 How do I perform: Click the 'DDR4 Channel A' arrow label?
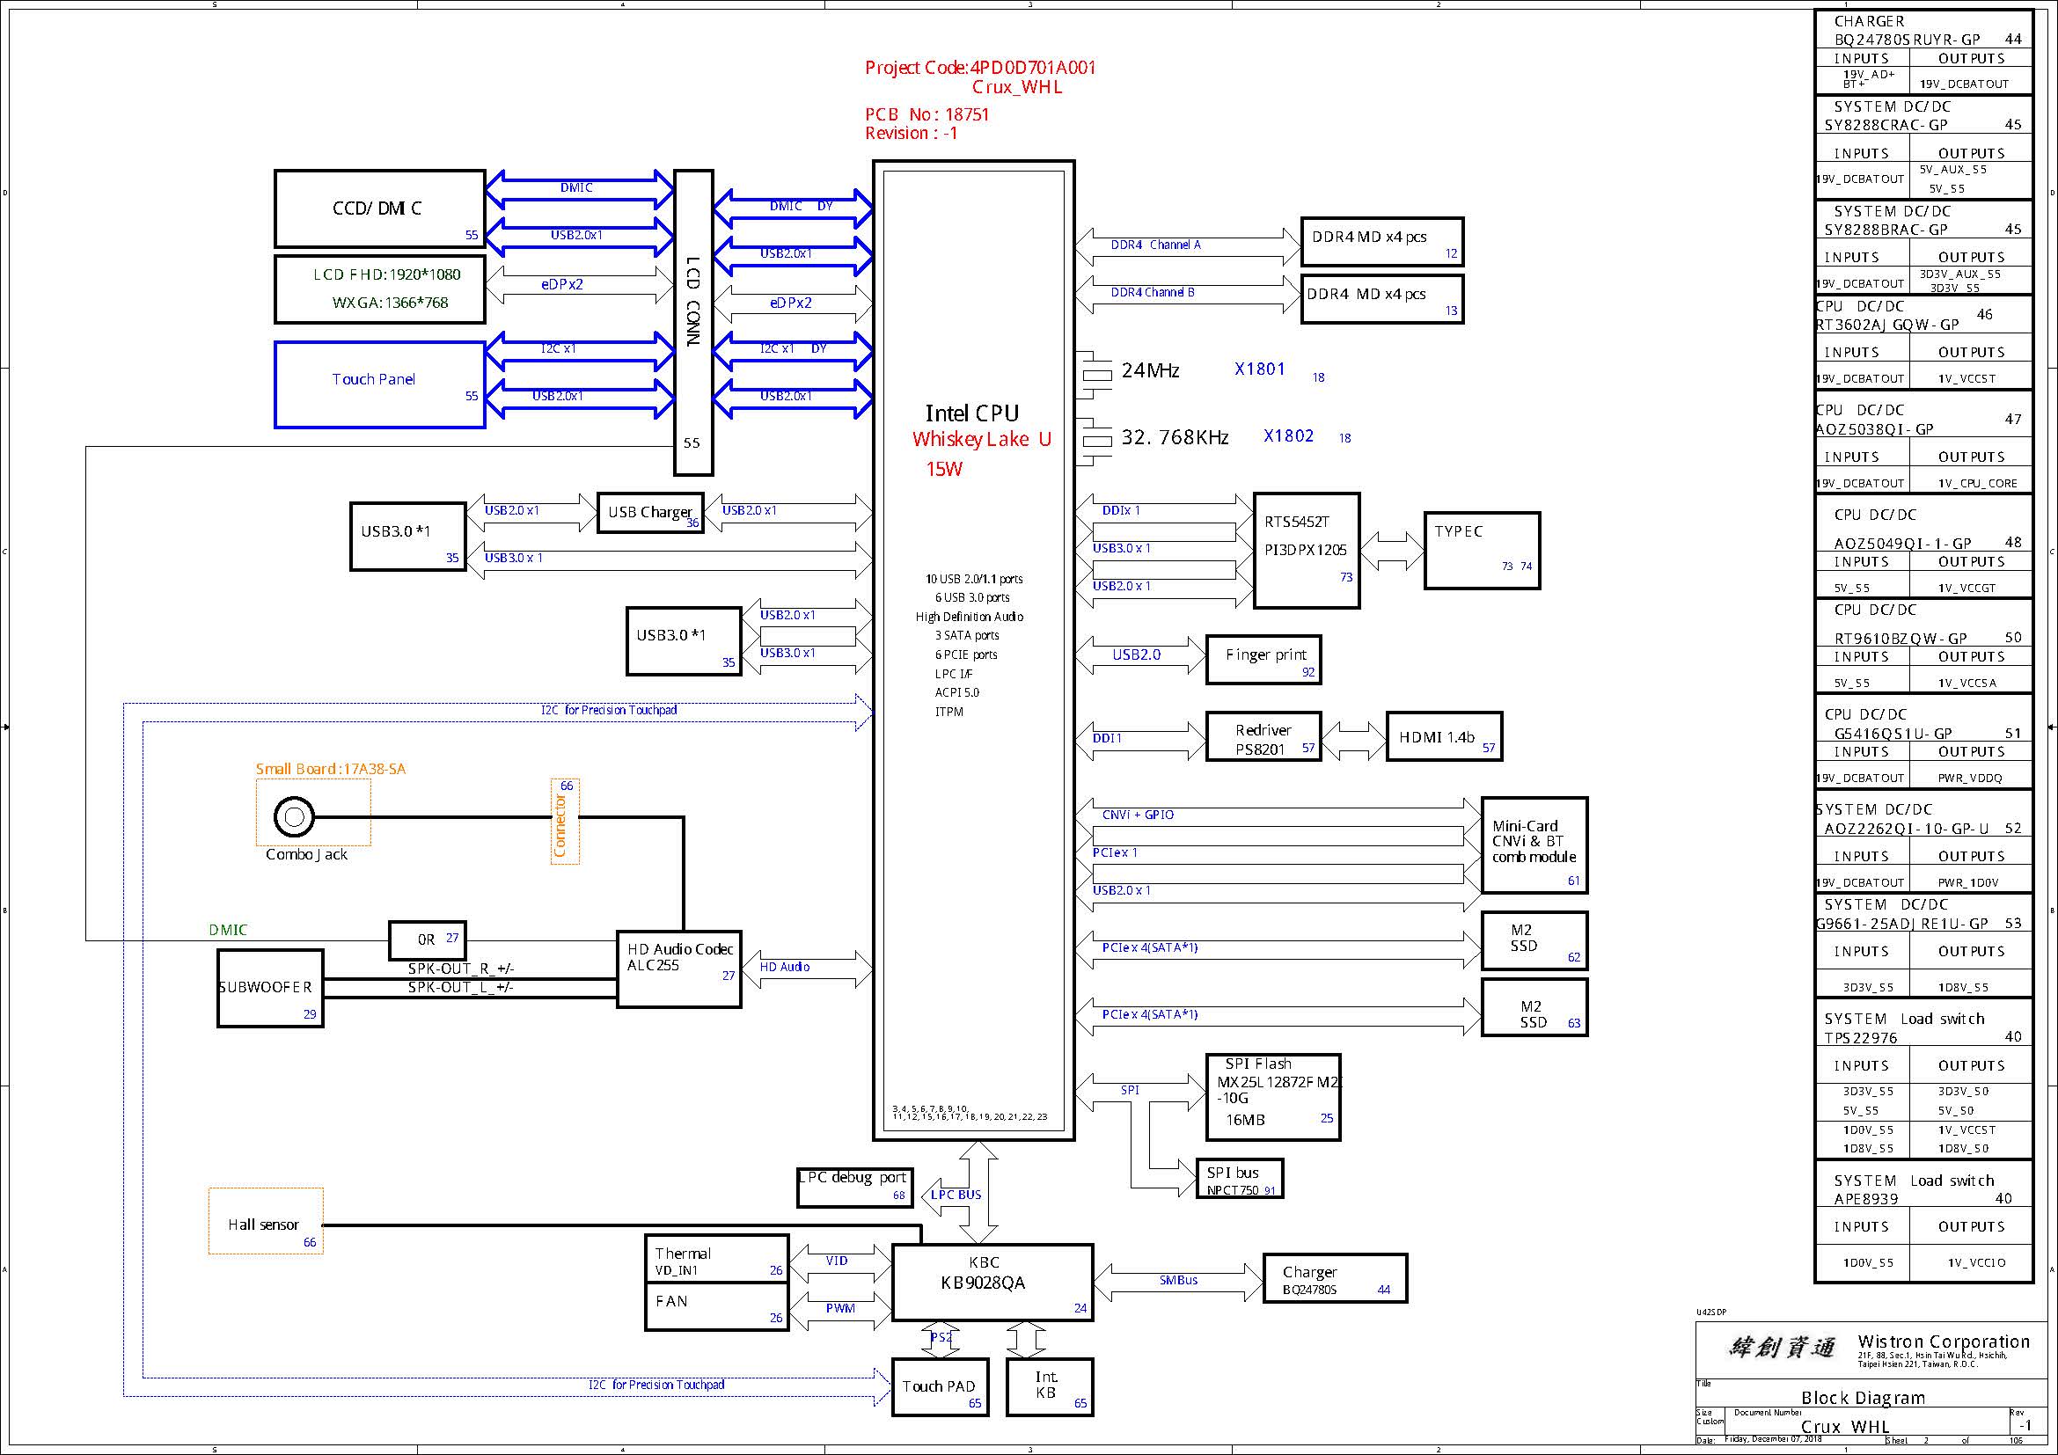[1155, 245]
